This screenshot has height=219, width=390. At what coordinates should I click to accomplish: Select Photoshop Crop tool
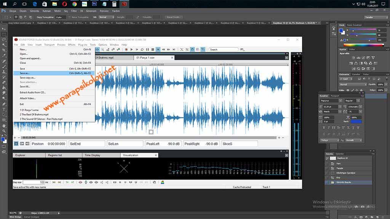(x=4, y=51)
